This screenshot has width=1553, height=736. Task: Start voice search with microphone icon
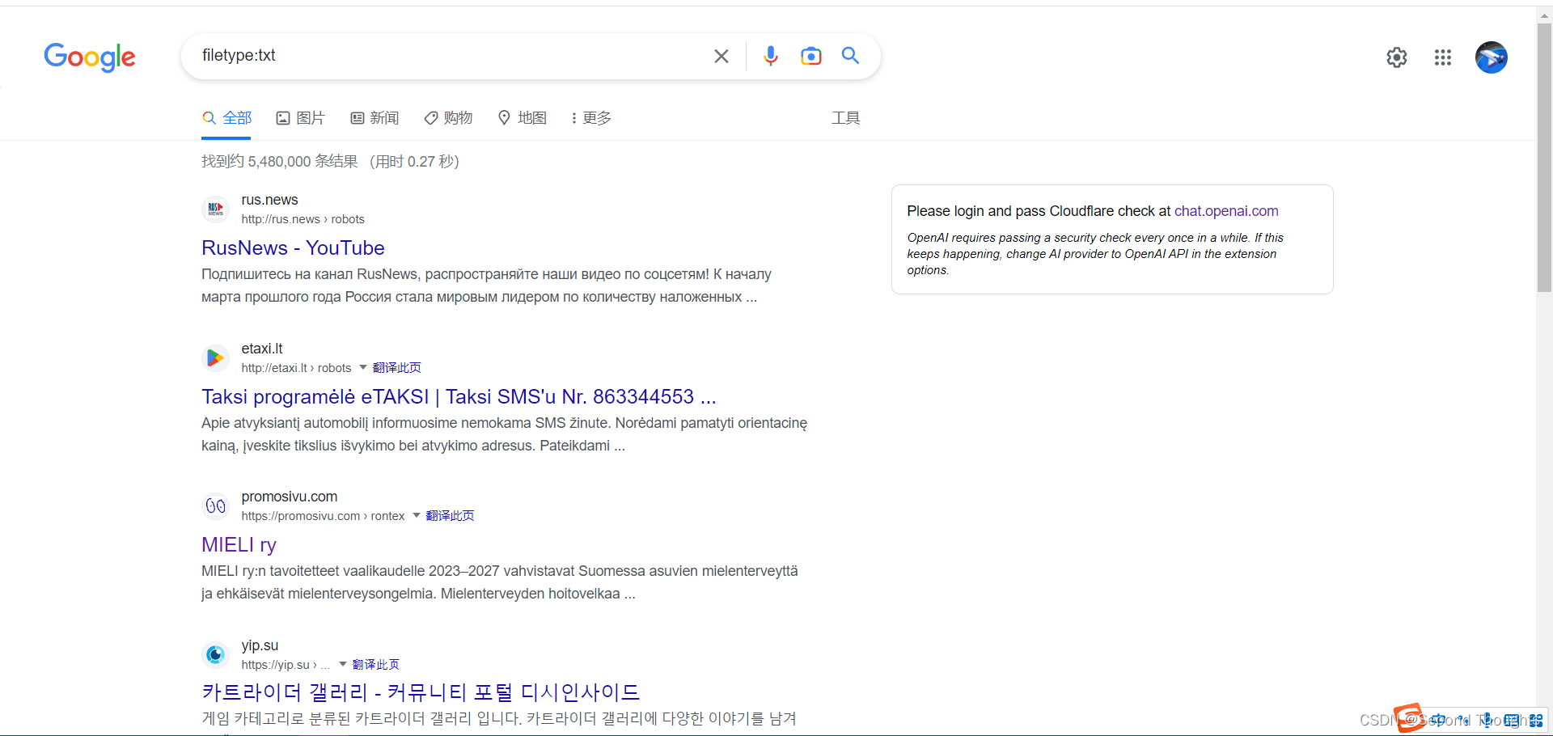(771, 56)
